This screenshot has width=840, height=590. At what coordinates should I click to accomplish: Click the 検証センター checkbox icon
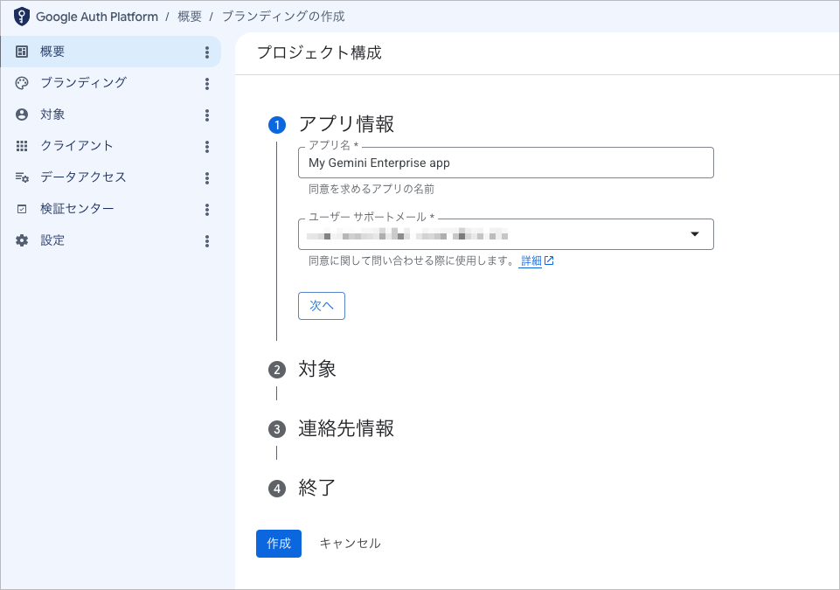[22, 209]
